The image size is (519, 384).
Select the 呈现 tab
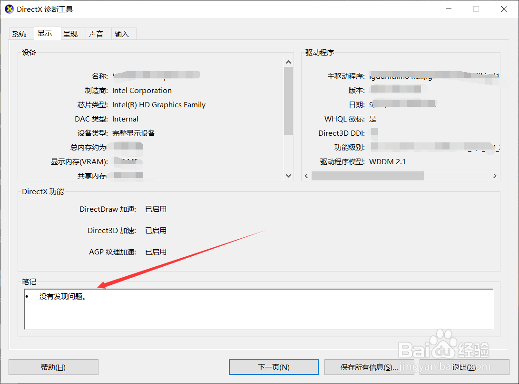pos(72,34)
